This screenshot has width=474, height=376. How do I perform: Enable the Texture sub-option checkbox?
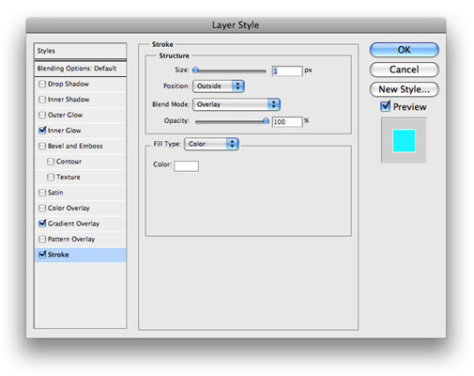point(51,177)
